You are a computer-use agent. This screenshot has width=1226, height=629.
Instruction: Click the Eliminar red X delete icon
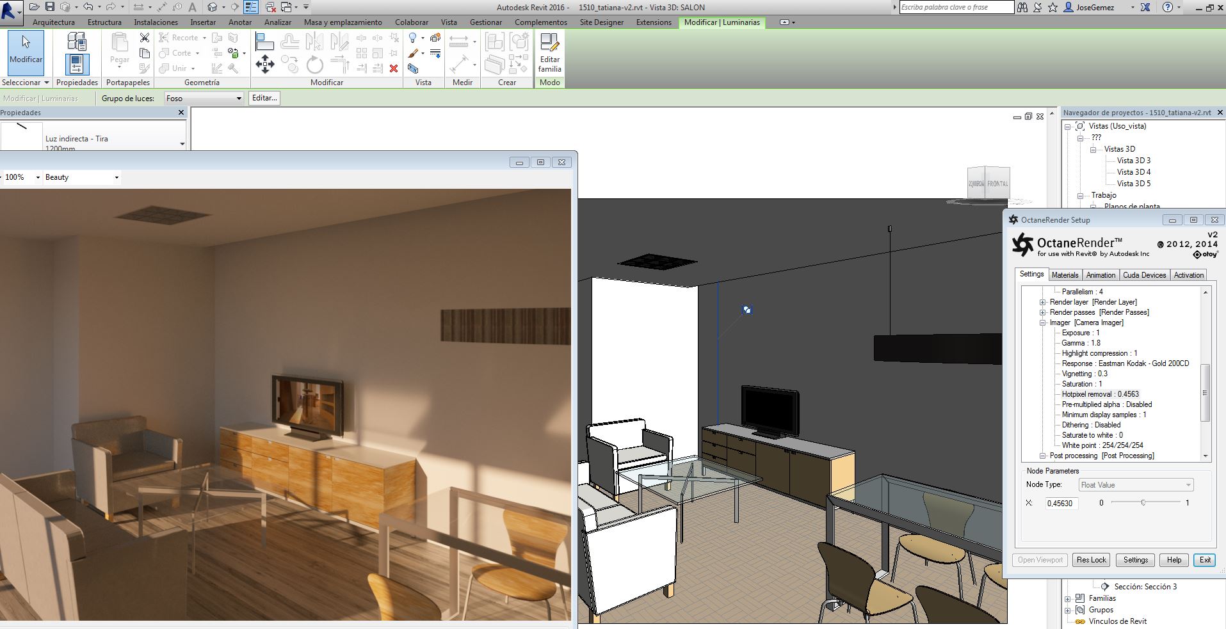(x=393, y=68)
